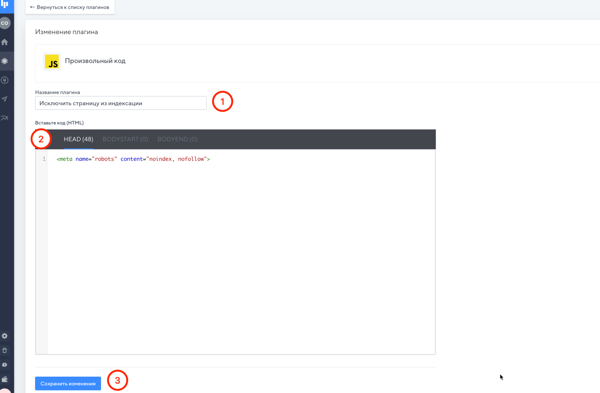The image size is (600, 393).
Task: Click the plugin name input field
Action: tap(121, 103)
